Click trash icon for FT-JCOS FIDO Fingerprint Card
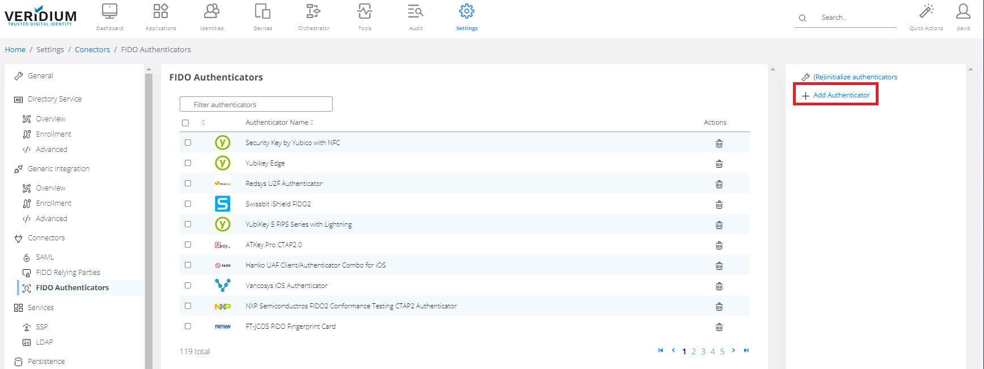 point(719,327)
